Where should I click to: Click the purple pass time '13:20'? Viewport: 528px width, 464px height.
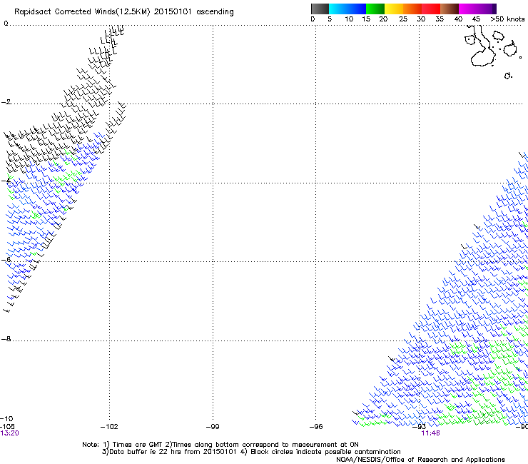coord(10,433)
